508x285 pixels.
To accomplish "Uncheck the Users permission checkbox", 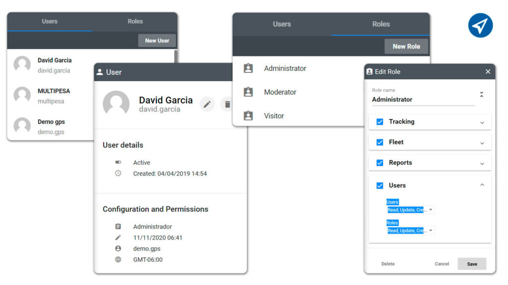I will click(380, 186).
